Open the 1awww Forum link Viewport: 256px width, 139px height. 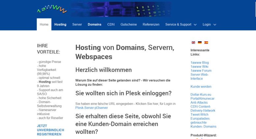201,70
